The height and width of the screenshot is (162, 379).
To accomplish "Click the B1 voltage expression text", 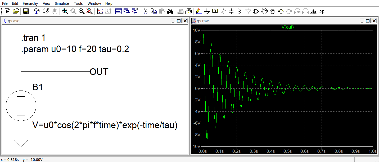I will pos(105,125).
